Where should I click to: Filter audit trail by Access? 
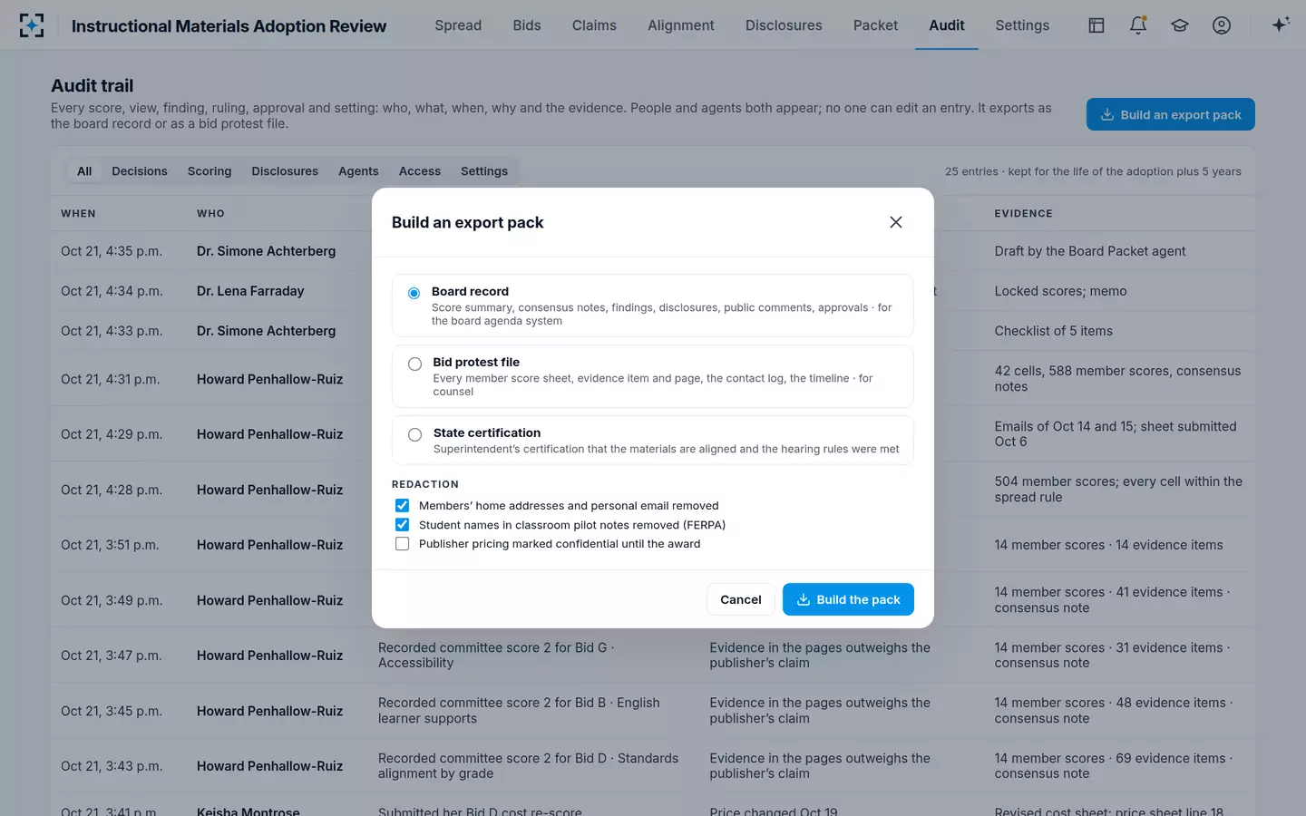[x=420, y=171]
